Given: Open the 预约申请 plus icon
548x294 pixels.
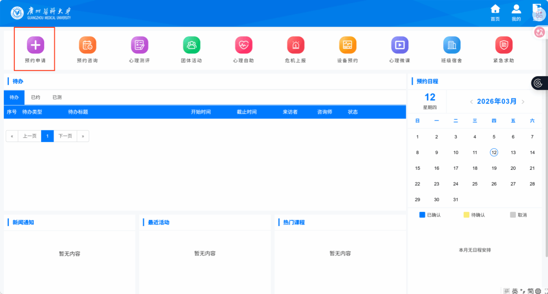Looking at the screenshot, I should 35,45.
